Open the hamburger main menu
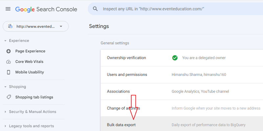Viewport: 263px width, 131px height. tap(8, 9)
